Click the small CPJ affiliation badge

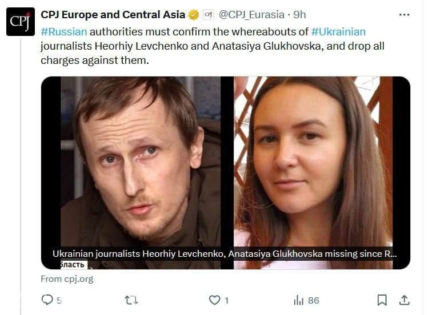[208, 15]
